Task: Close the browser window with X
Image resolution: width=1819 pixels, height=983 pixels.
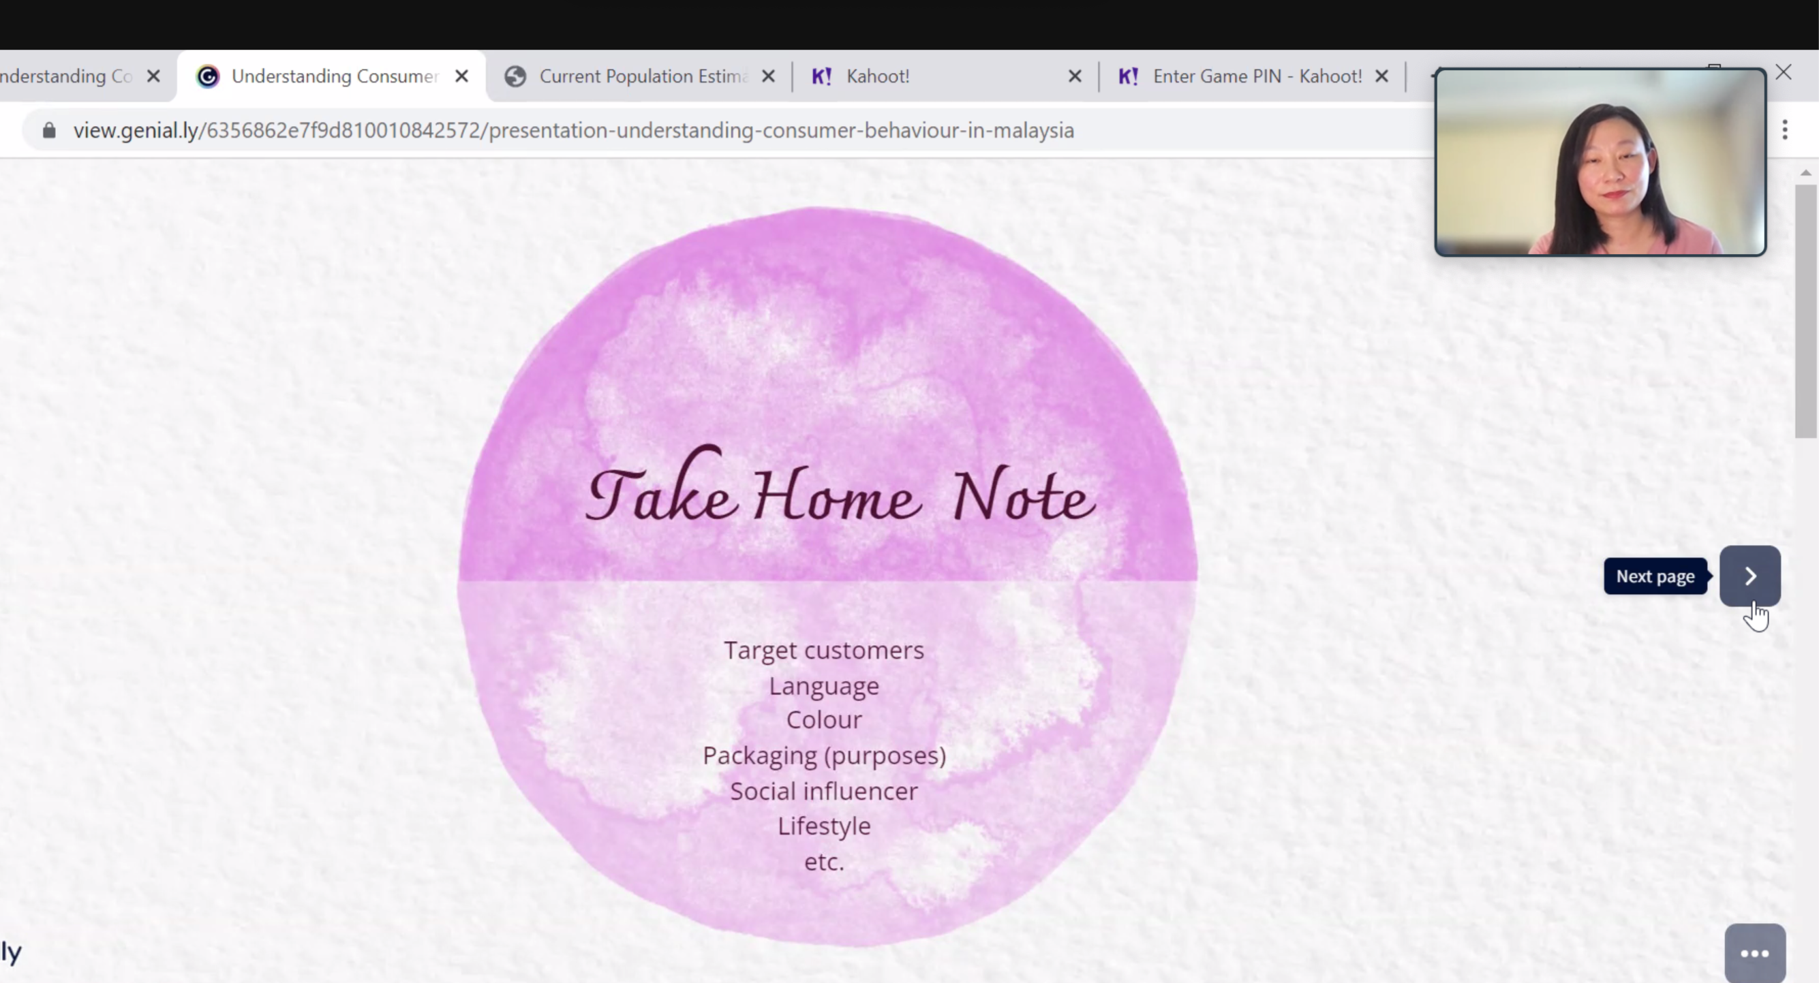Action: 1783,73
